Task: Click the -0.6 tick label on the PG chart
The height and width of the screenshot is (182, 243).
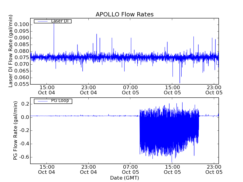Action: (24, 157)
